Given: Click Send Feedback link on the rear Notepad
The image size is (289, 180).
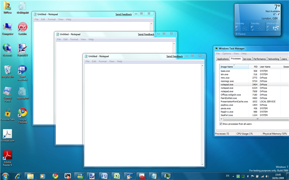Looking at the screenshot, I should [124, 14].
